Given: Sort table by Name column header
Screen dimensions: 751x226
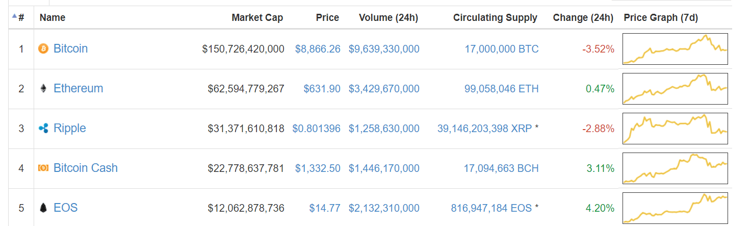Looking at the screenshot, I should click(x=53, y=18).
